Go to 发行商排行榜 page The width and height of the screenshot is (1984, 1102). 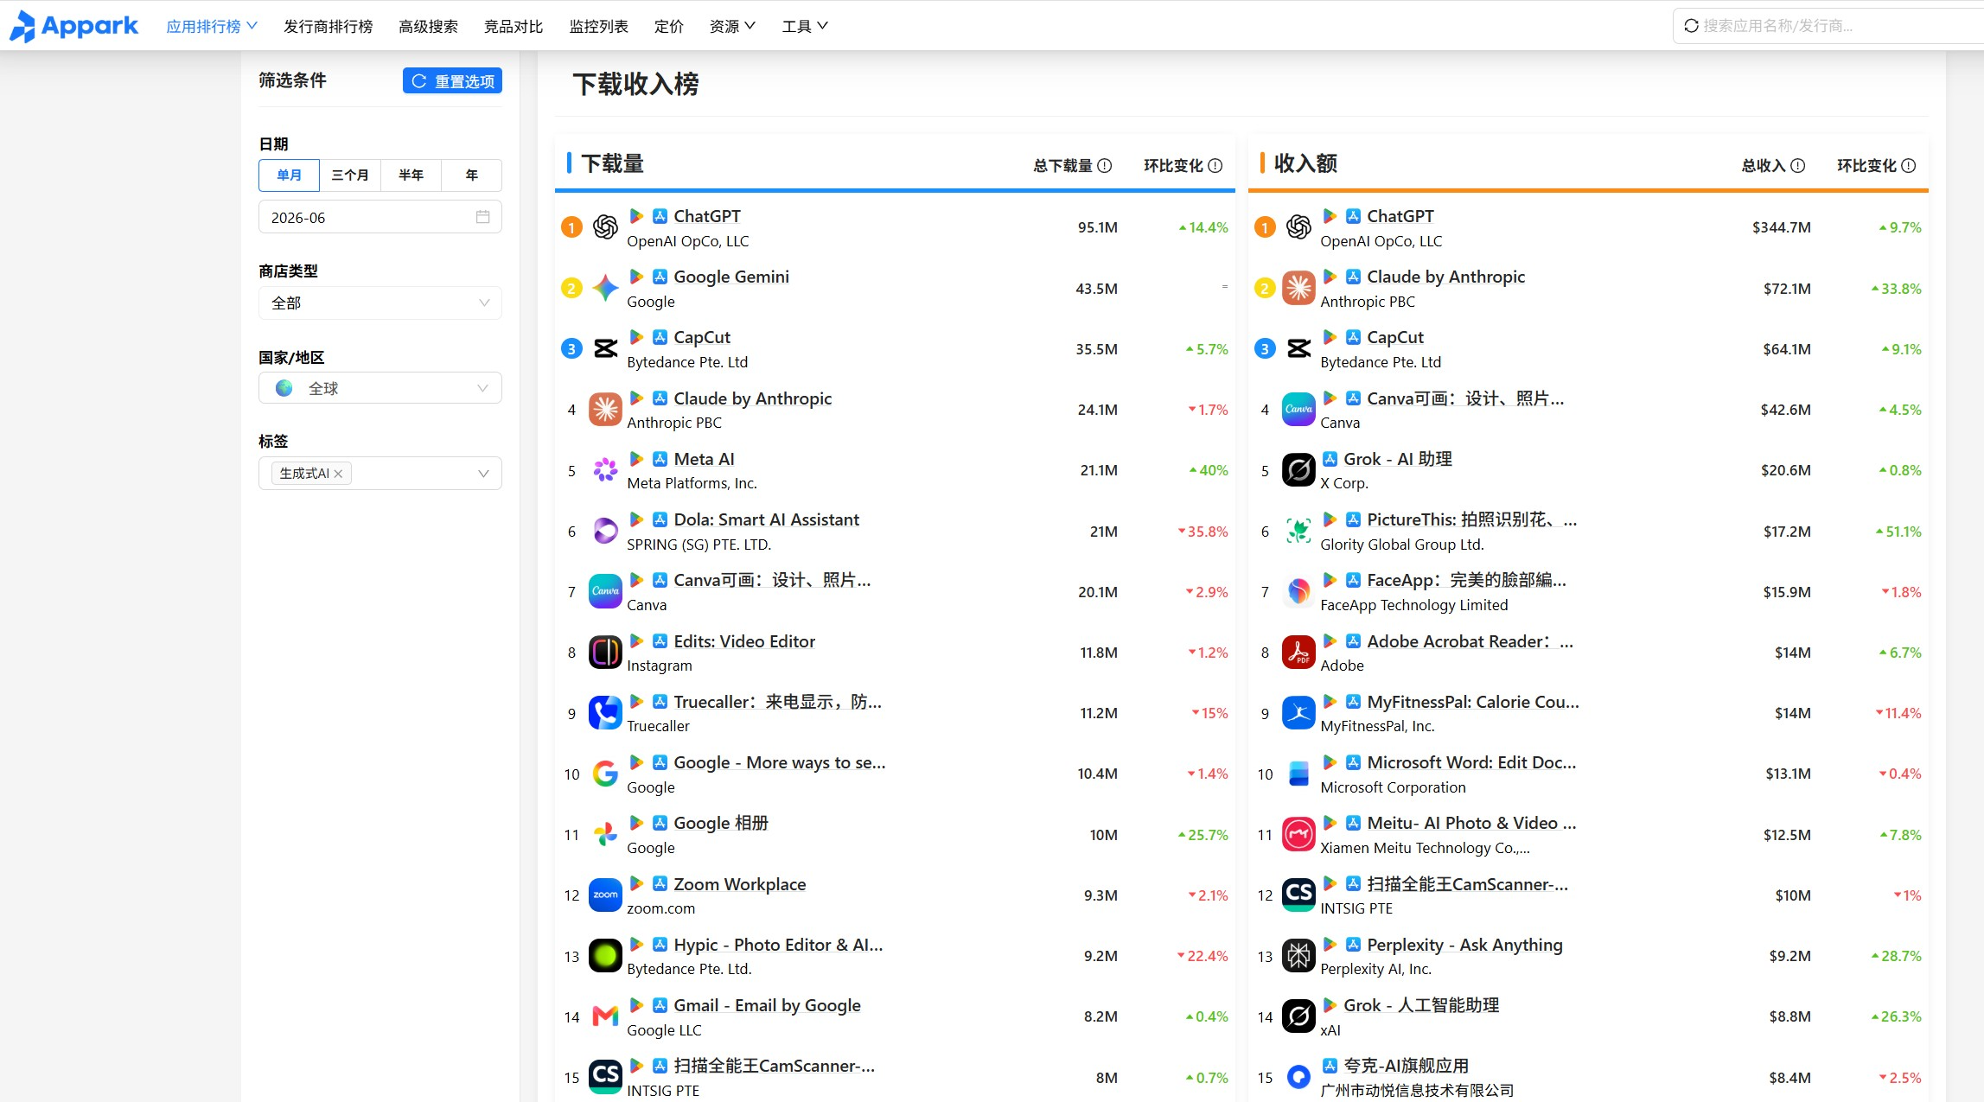click(329, 26)
